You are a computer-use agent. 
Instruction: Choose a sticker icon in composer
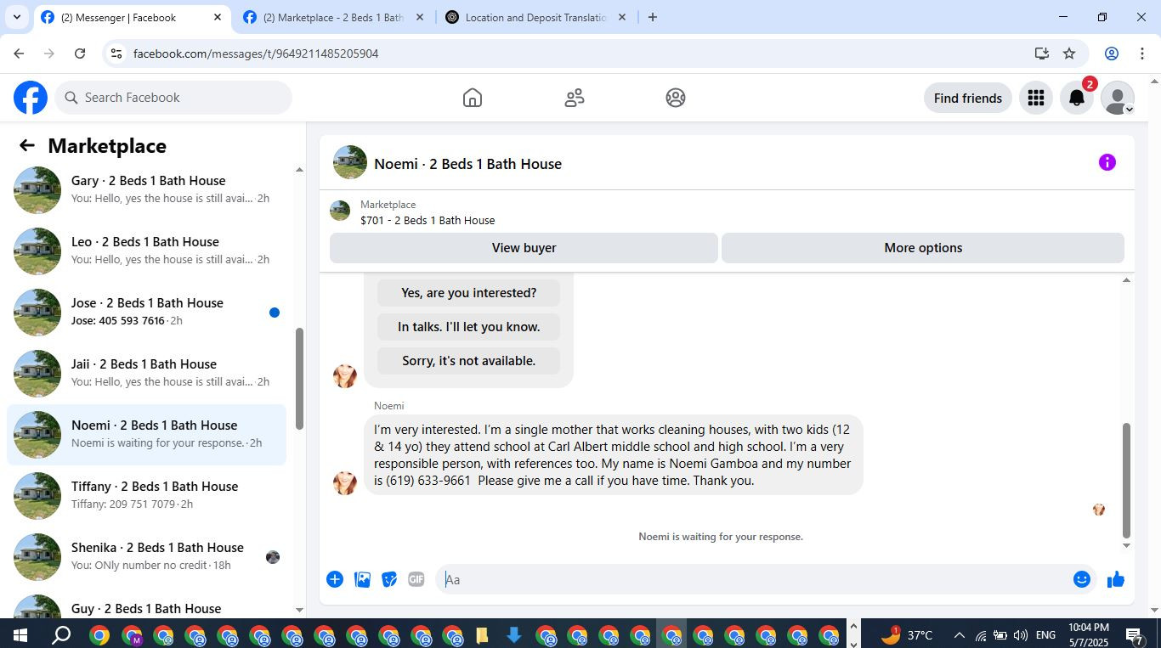(x=389, y=579)
